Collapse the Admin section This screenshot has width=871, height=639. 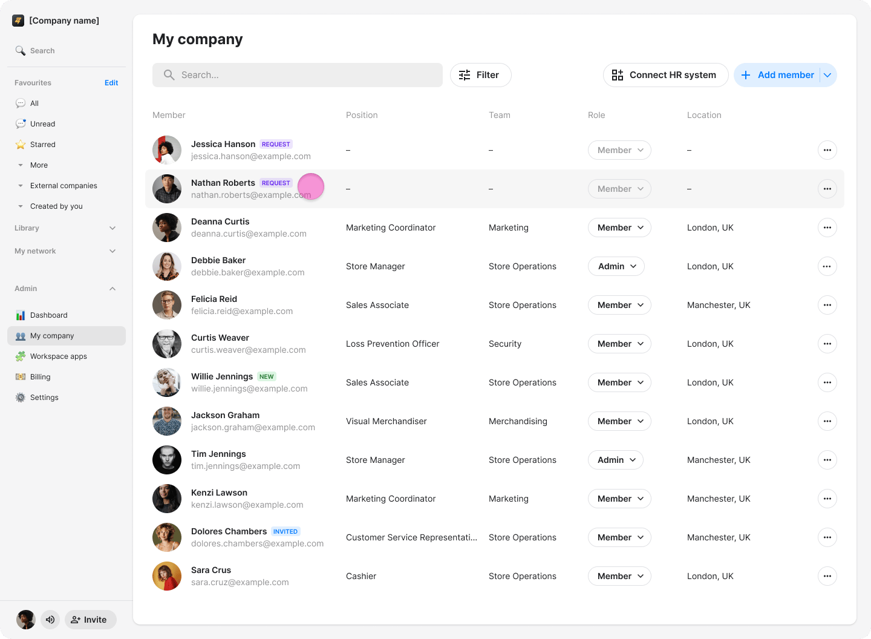(113, 289)
